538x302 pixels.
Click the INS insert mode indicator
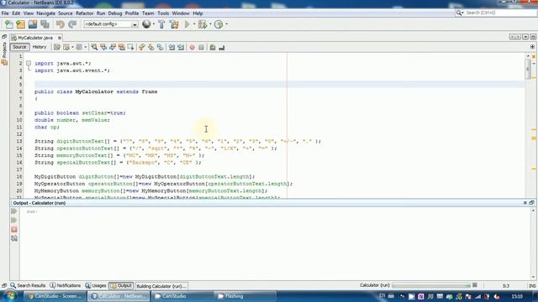coord(532,286)
